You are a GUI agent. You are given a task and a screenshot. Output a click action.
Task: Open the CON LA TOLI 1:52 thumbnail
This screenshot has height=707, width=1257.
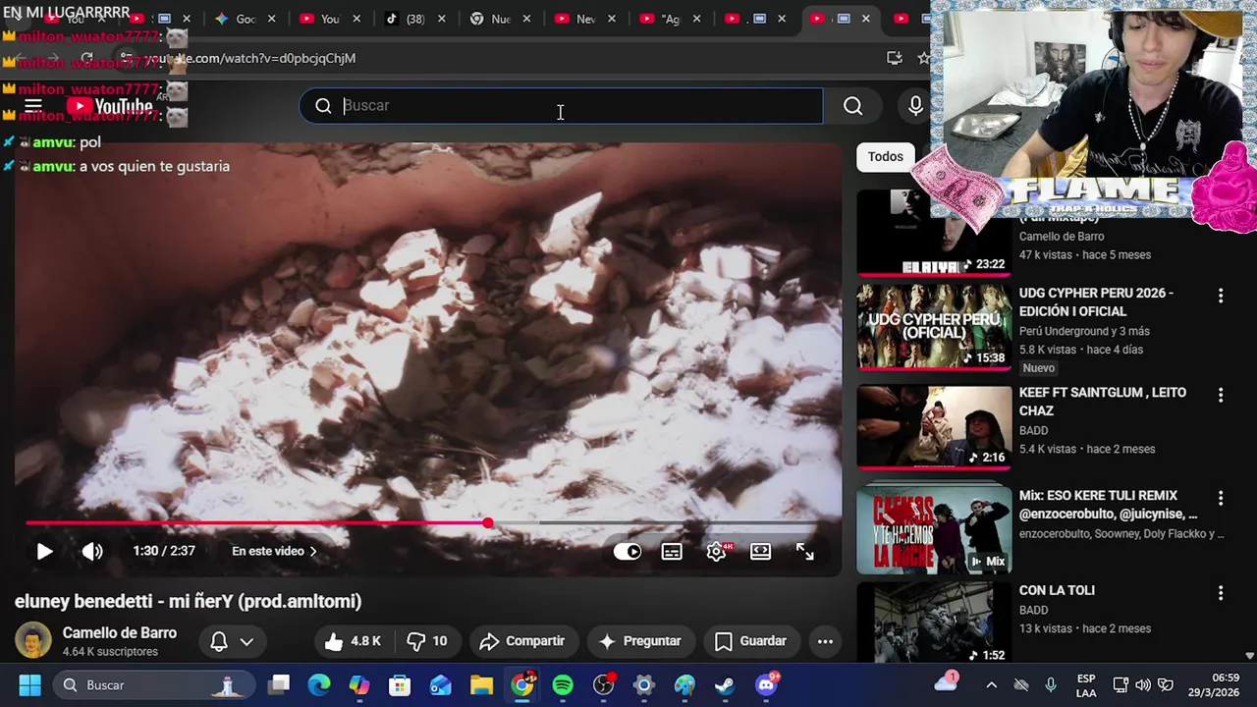(x=934, y=623)
